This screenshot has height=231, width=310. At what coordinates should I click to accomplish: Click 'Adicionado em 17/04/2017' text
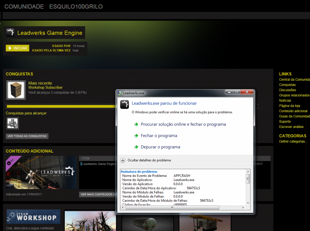(x=24, y=194)
